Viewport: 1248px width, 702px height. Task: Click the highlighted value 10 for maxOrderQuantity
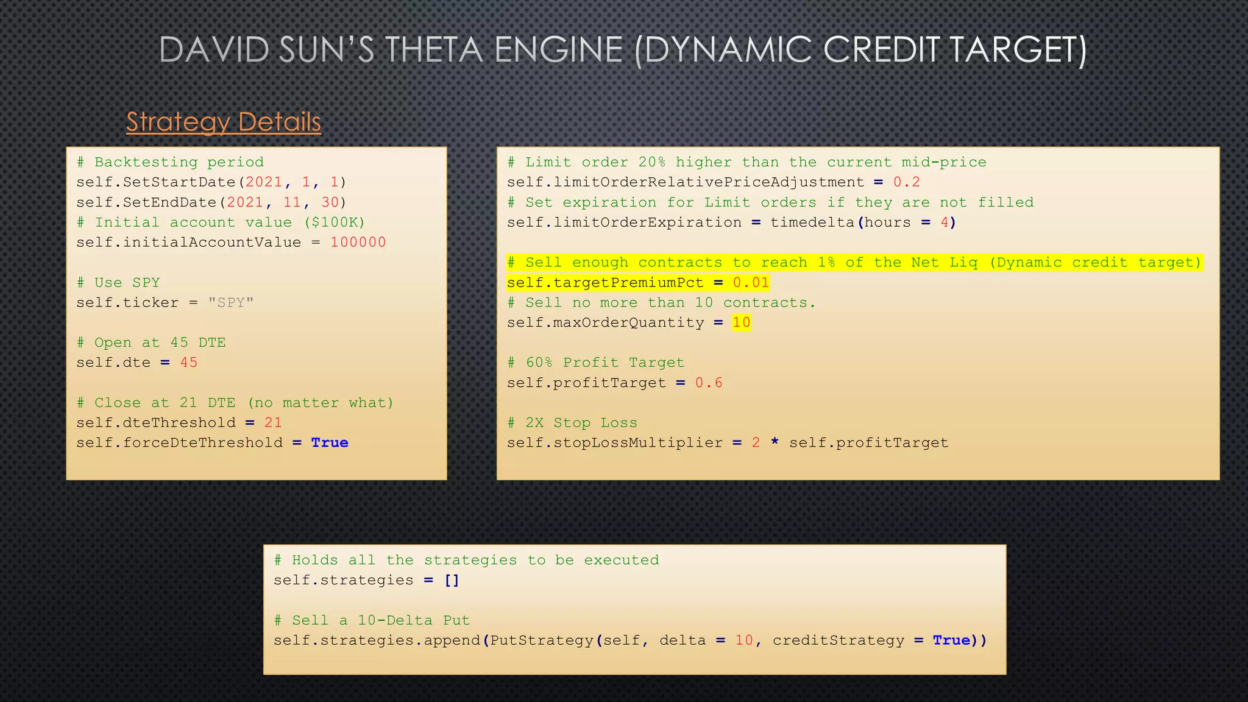point(741,322)
